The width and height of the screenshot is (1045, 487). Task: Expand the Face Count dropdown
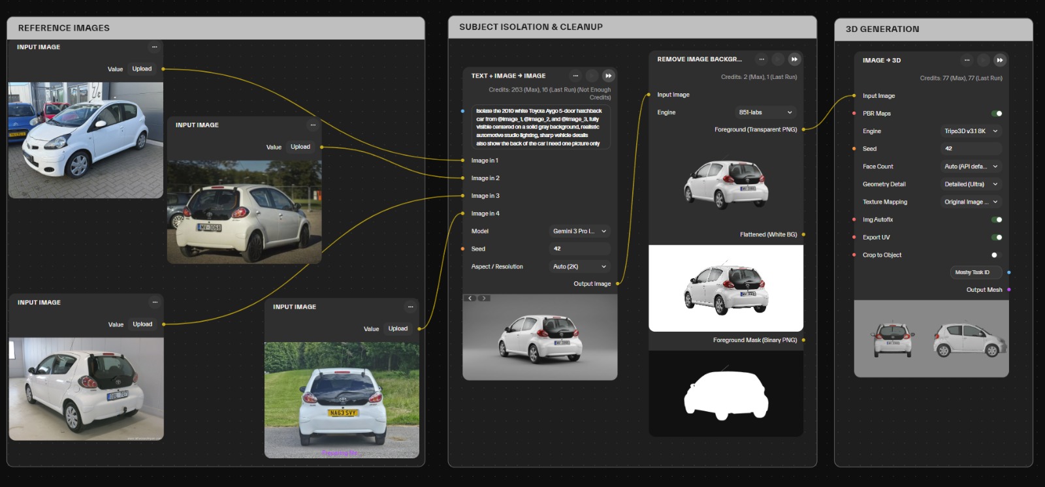tap(971, 166)
